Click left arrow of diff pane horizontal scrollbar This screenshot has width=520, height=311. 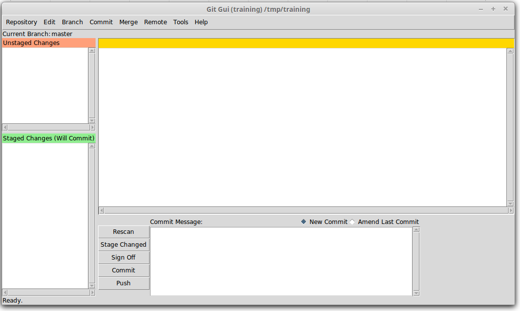[x=102, y=211]
